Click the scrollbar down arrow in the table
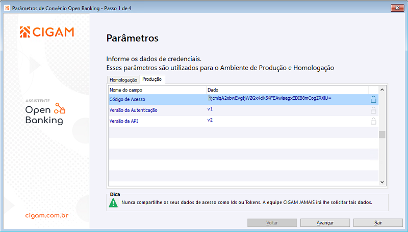 coord(382,182)
